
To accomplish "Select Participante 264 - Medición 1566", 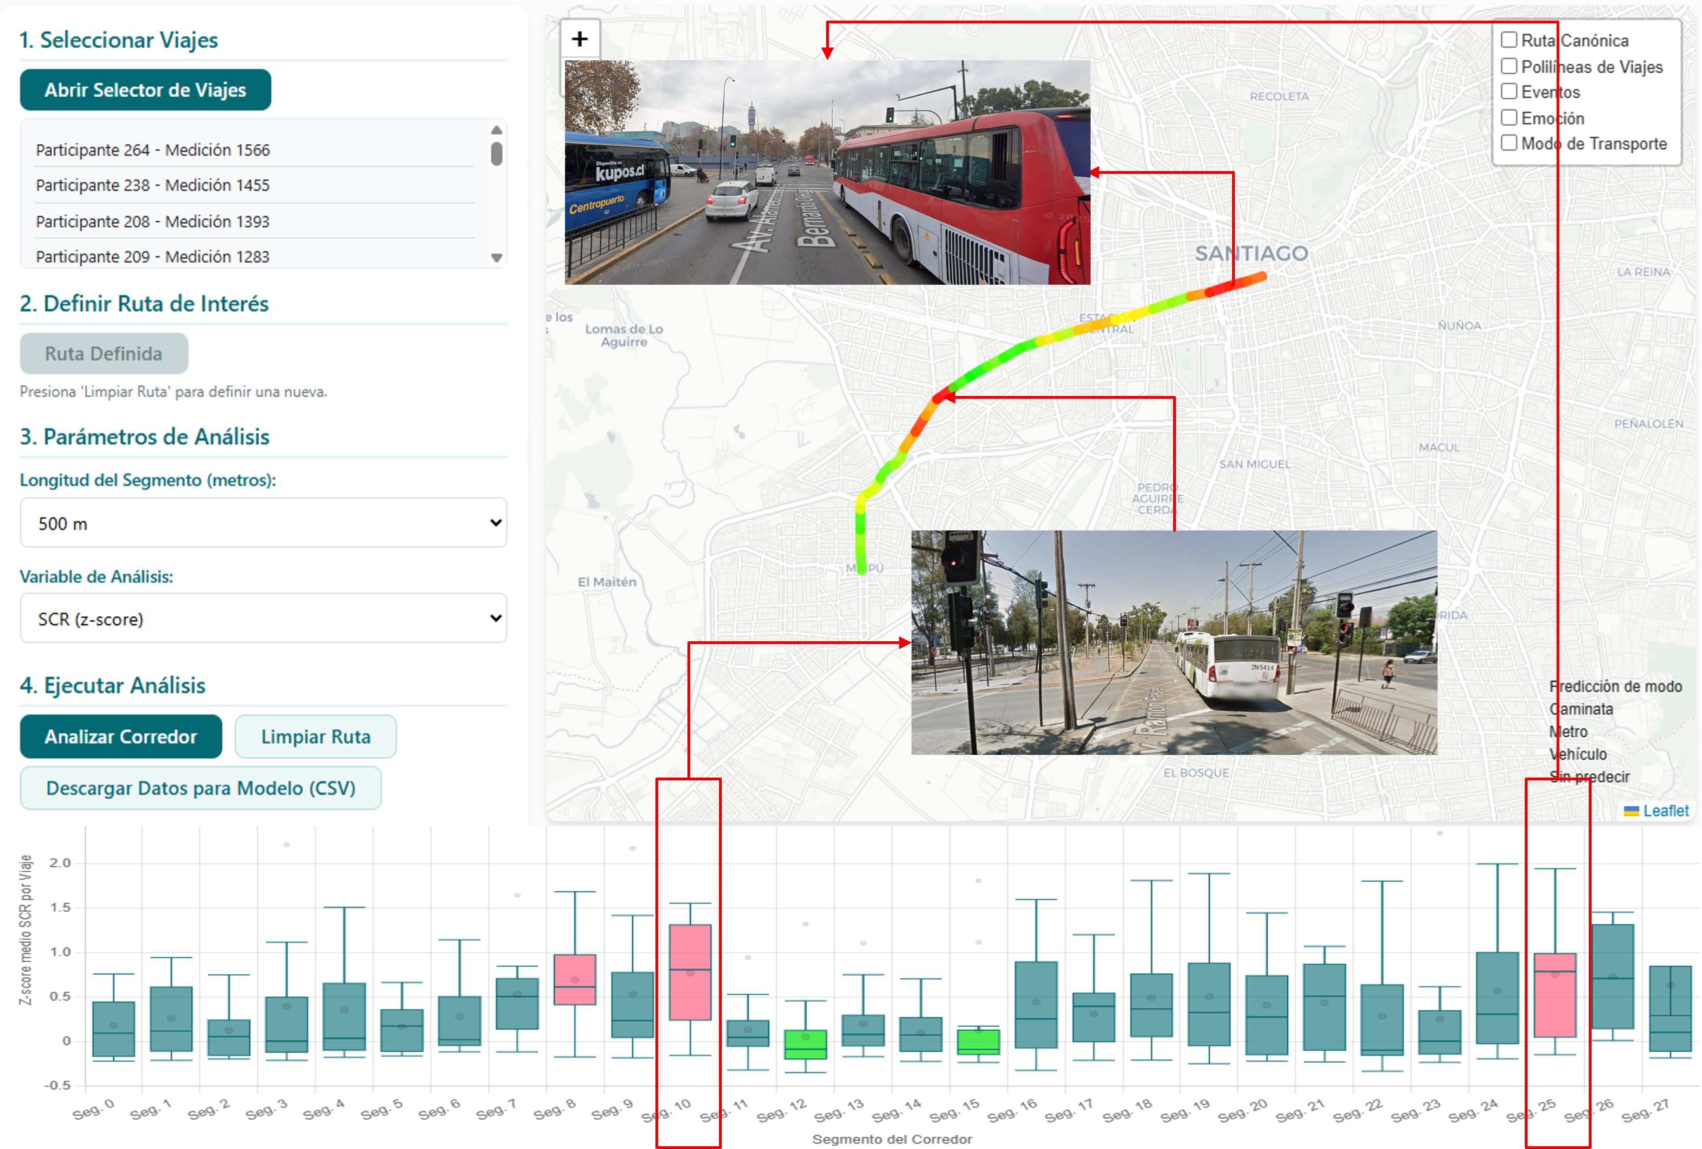I will (152, 150).
